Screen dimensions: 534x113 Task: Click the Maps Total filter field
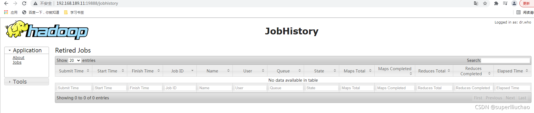pyautogui.click(x=357, y=88)
